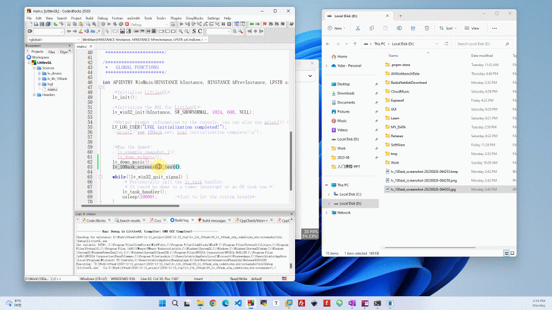Viewport: 552px width, 310px height.
Task: Click the S toggle source icon
Action: (x=194, y=31)
